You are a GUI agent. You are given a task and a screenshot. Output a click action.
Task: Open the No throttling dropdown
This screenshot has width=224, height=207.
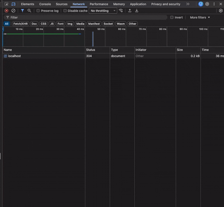(x=103, y=11)
